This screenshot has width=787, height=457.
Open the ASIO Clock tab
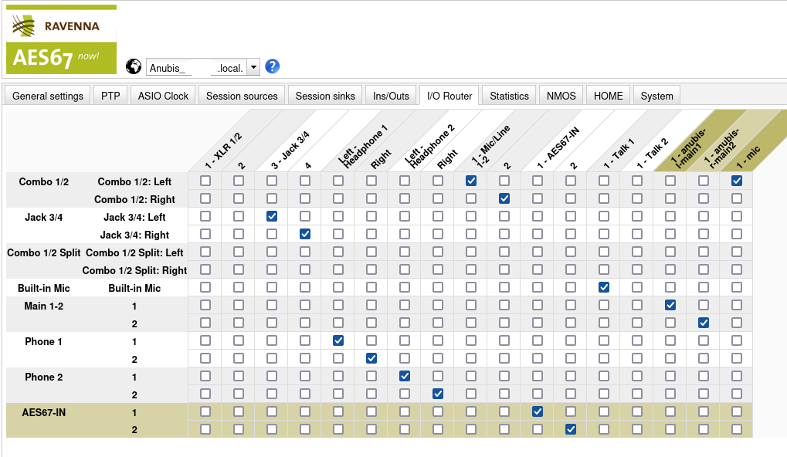pos(163,96)
